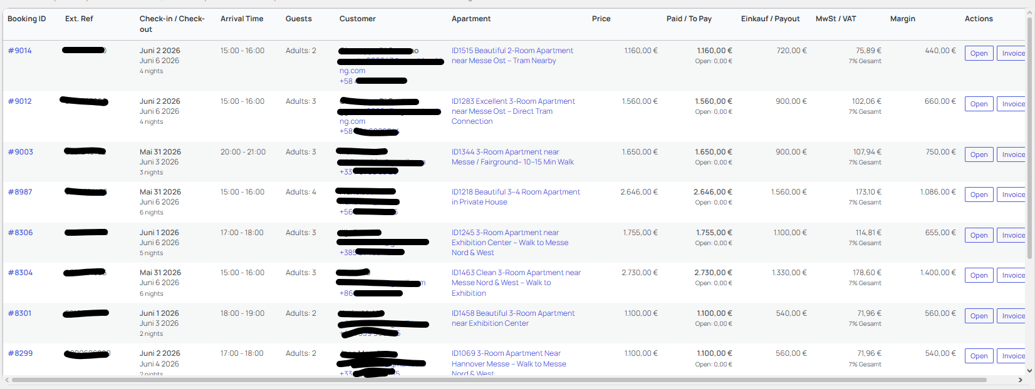
Task: Click the Guests column header
Action: pos(299,19)
